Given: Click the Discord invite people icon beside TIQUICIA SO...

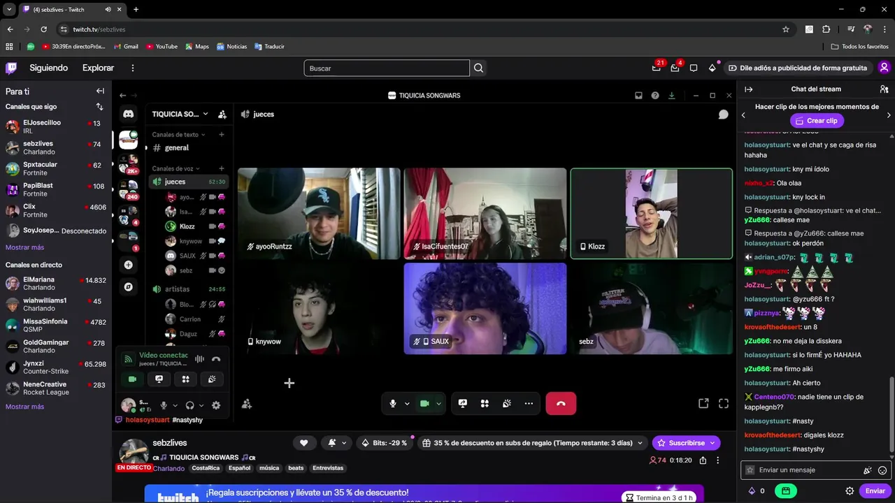Looking at the screenshot, I should click(x=222, y=114).
